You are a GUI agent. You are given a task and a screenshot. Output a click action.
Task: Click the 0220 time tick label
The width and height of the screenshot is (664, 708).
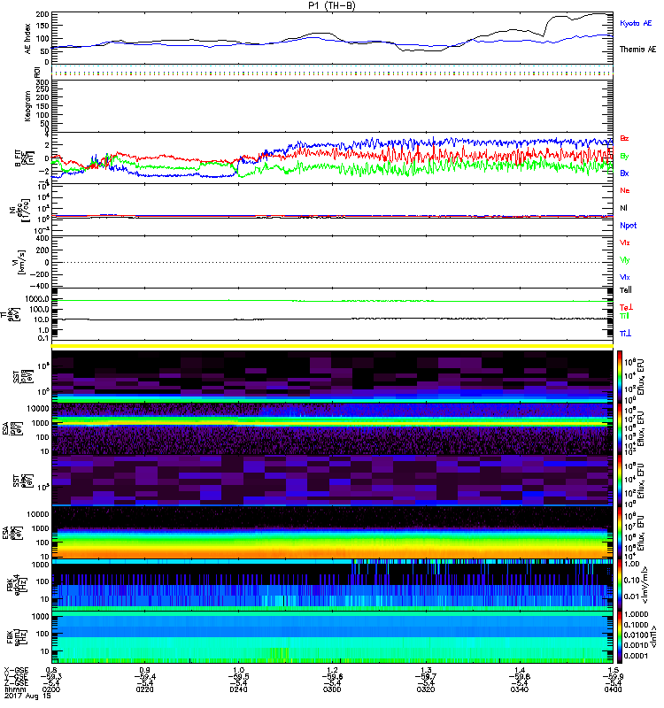[x=144, y=689]
